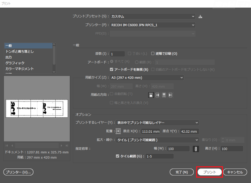The height and width of the screenshot is (183, 251).
Task: Open プリントプリセット dropdown
Action: click(153, 16)
